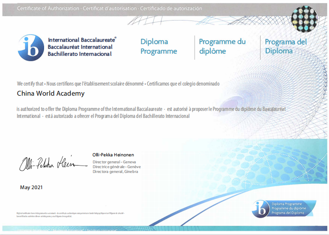Select 'Nous certifions que l'établissement scolaire dénommé'

tap(95, 84)
